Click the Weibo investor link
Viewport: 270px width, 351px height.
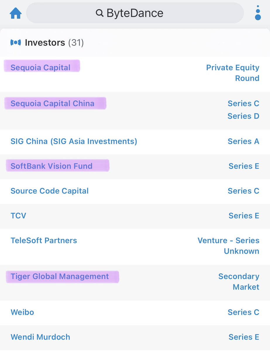pyautogui.click(x=22, y=312)
